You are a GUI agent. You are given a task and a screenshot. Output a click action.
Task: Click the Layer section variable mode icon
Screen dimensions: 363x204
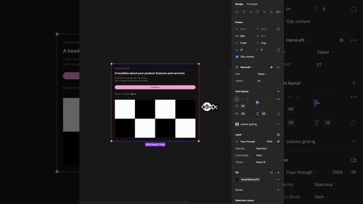[x=278, y=135]
